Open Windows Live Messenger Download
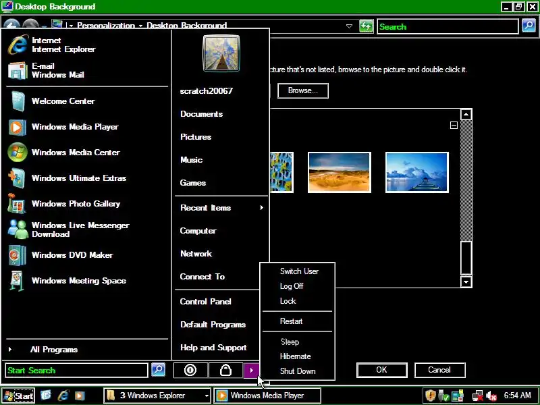Viewport: 540px width, 405px height. point(69,230)
